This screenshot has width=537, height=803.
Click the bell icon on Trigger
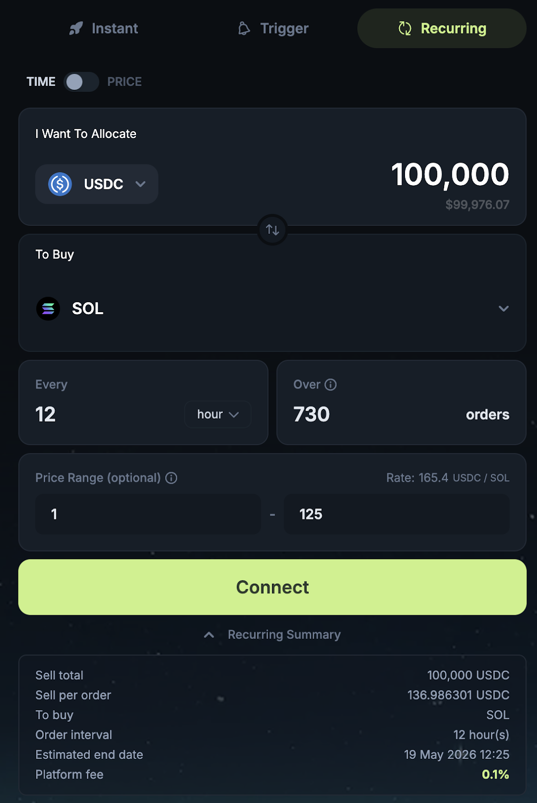click(x=244, y=29)
